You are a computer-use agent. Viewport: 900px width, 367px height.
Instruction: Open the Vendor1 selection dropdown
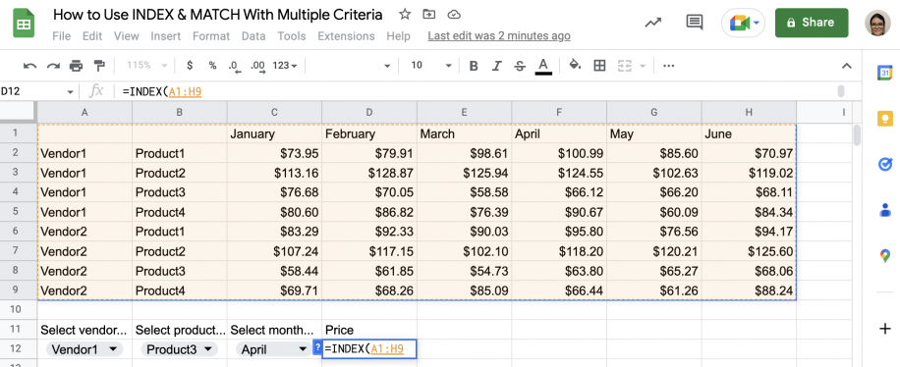pos(84,349)
